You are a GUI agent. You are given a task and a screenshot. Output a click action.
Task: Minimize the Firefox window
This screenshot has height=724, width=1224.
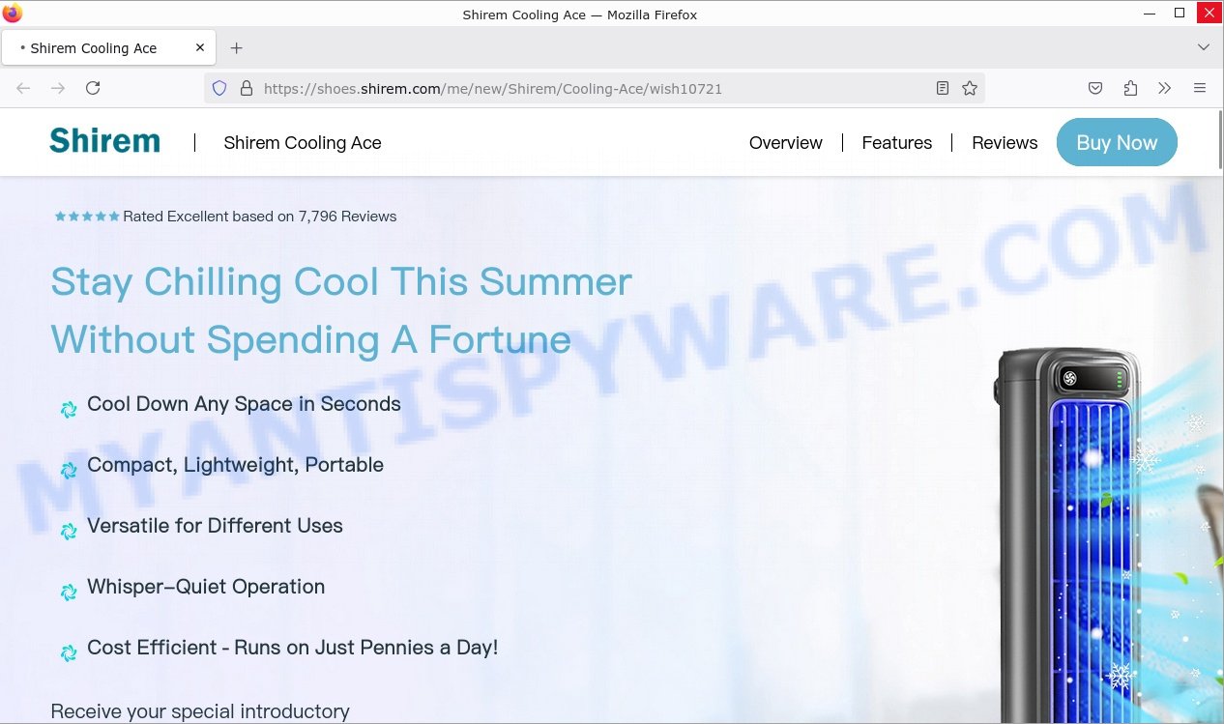pos(1150,14)
